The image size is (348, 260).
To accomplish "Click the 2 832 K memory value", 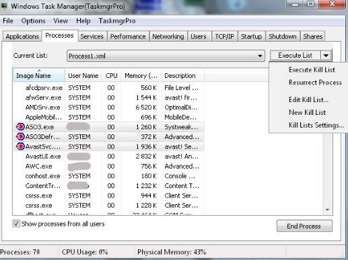I will 146,157.
